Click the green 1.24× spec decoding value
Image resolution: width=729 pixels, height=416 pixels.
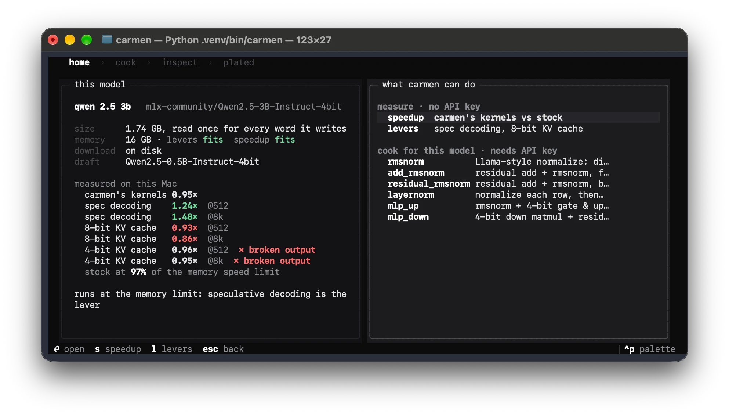click(x=185, y=206)
